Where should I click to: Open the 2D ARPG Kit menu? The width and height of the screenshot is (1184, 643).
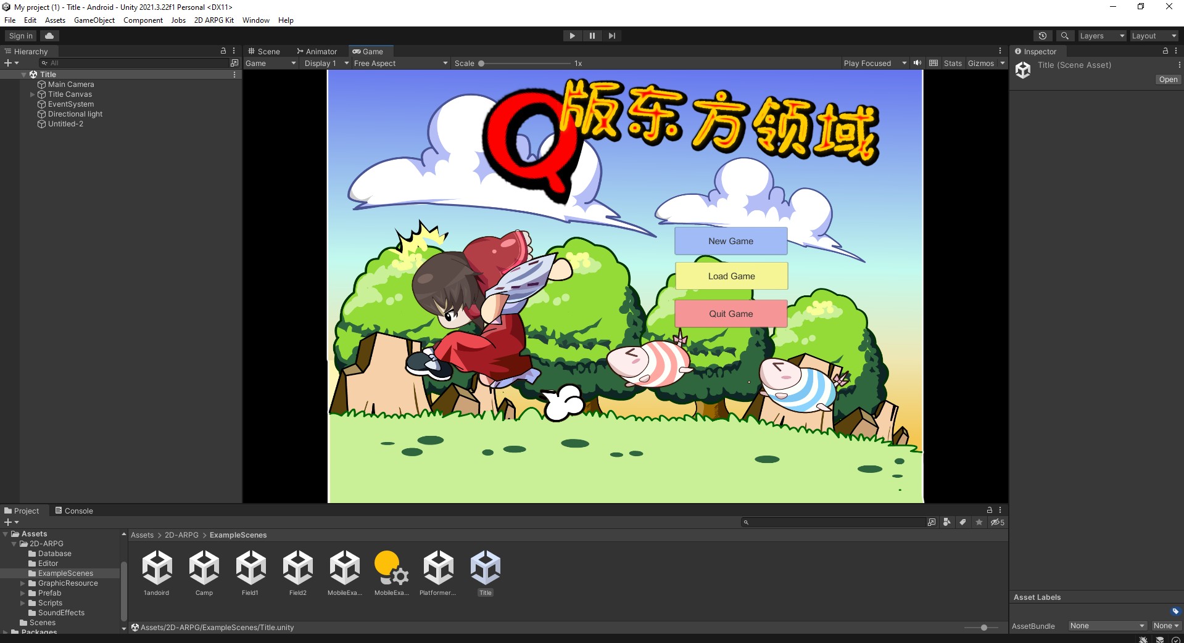(214, 20)
